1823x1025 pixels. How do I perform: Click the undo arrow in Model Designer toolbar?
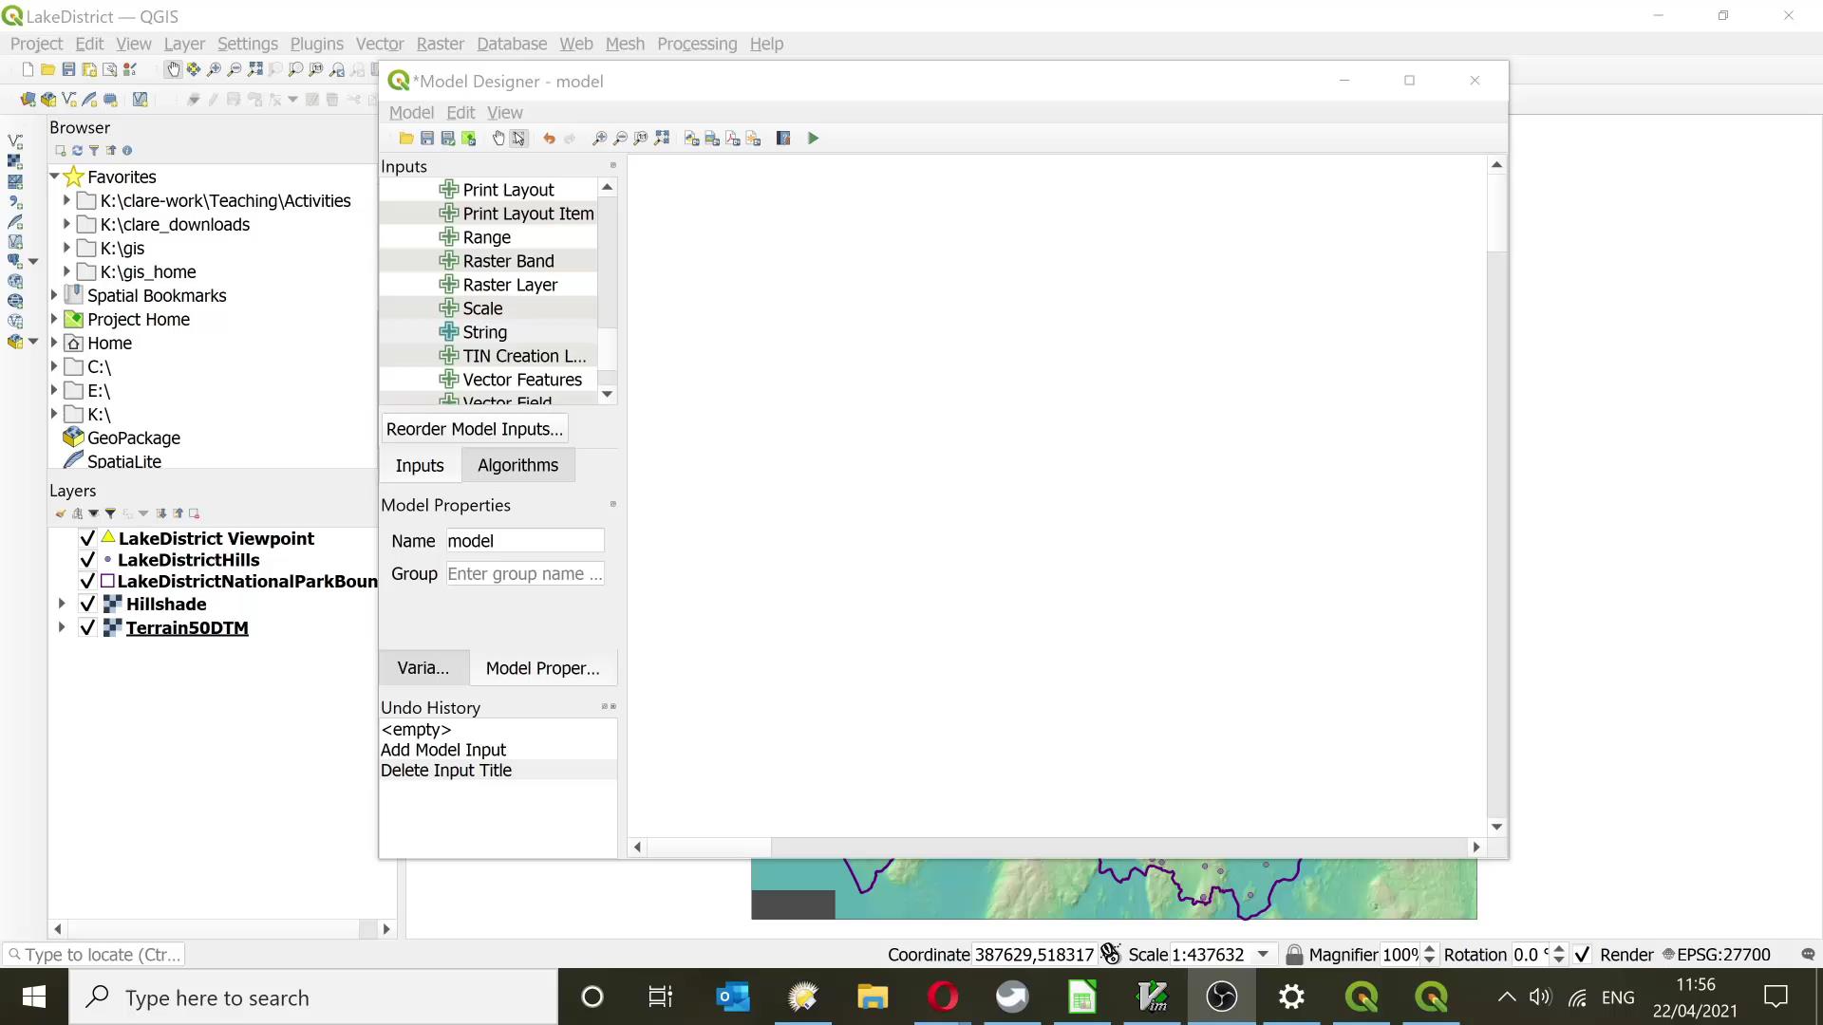549,139
